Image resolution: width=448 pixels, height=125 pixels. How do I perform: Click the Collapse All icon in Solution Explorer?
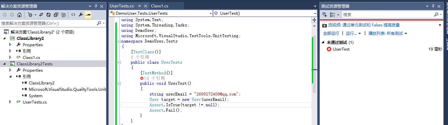56,15
